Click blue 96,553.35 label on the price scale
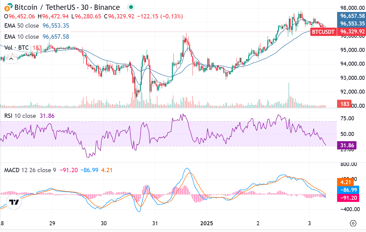This screenshot has width=366, height=232. click(x=352, y=24)
